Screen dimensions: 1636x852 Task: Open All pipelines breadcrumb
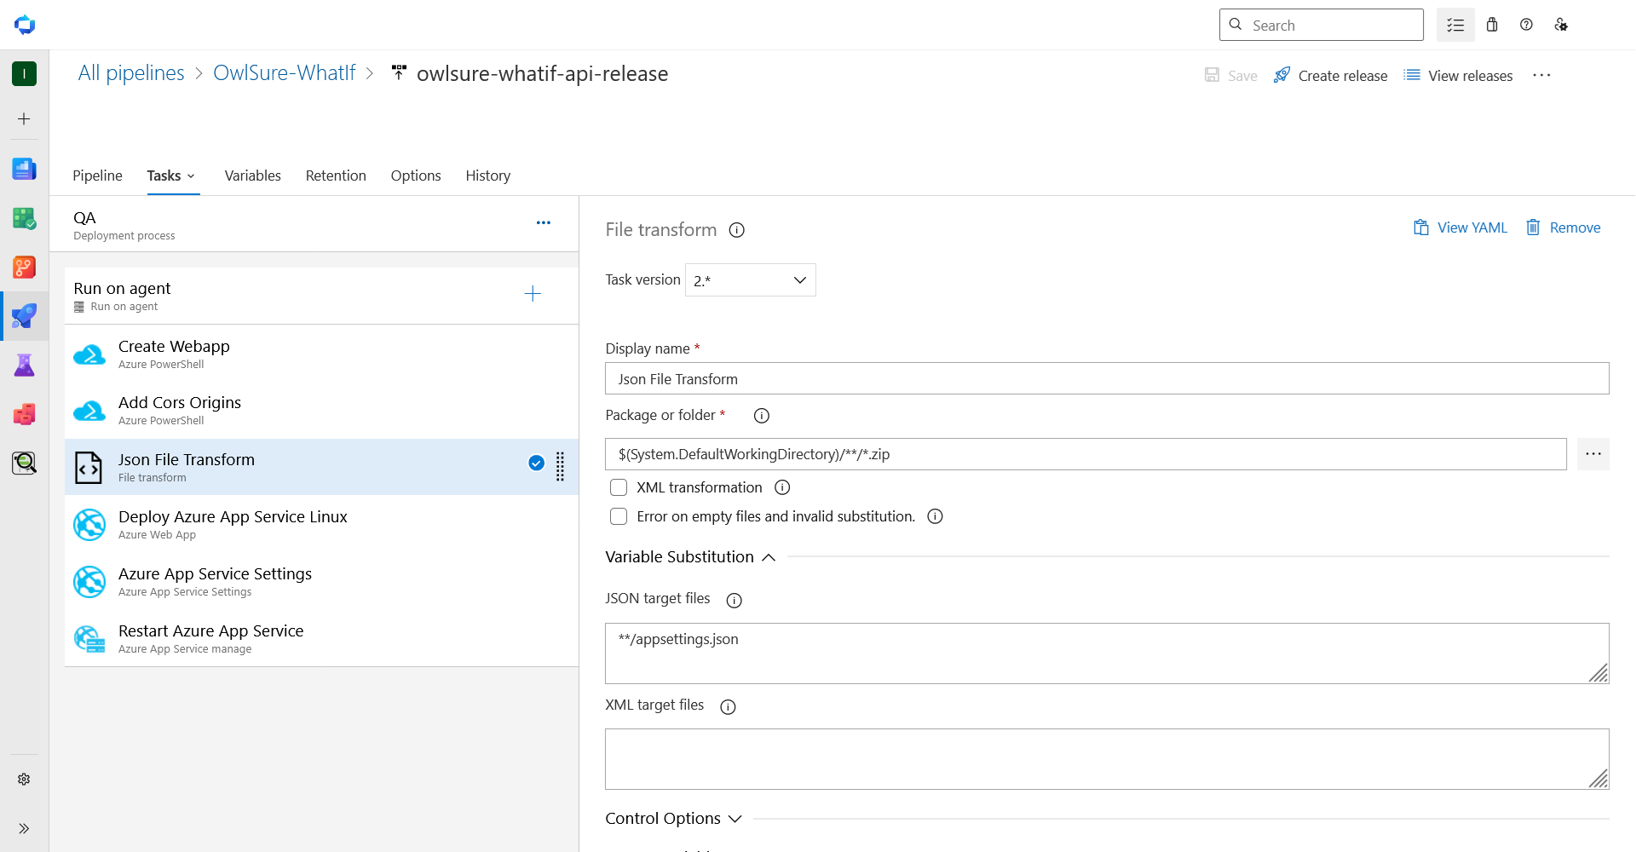click(x=131, y=73)
